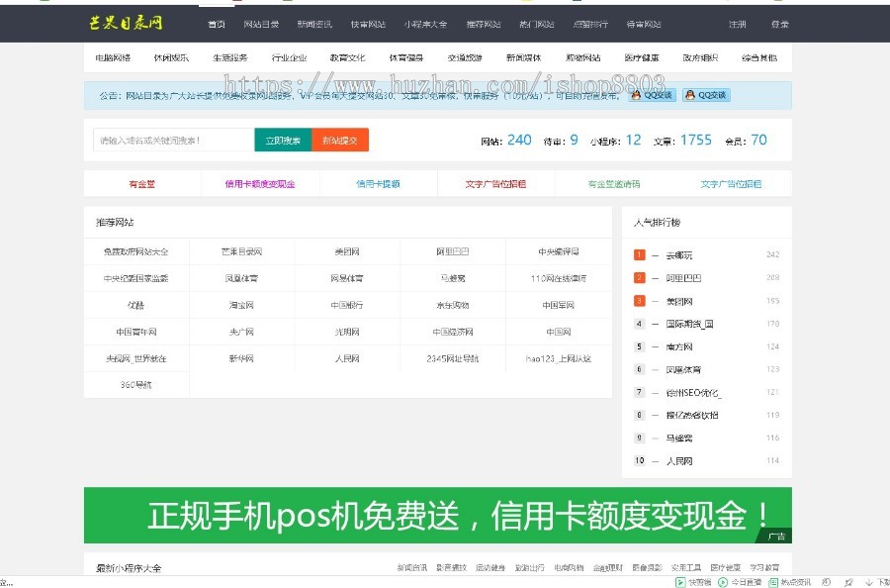Select the 文字广告位招租 tab

497,182
